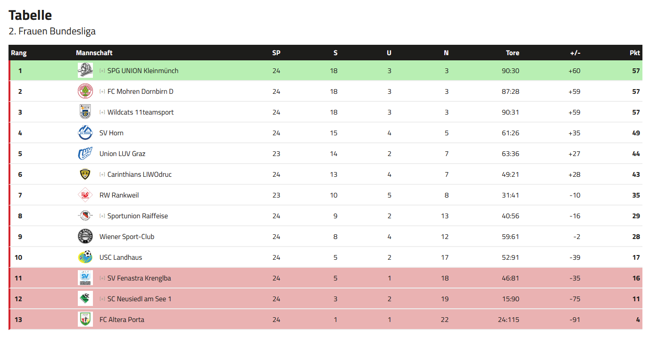Click the SPG UNION Kleinmünch club logo

(x=85, y=71)
